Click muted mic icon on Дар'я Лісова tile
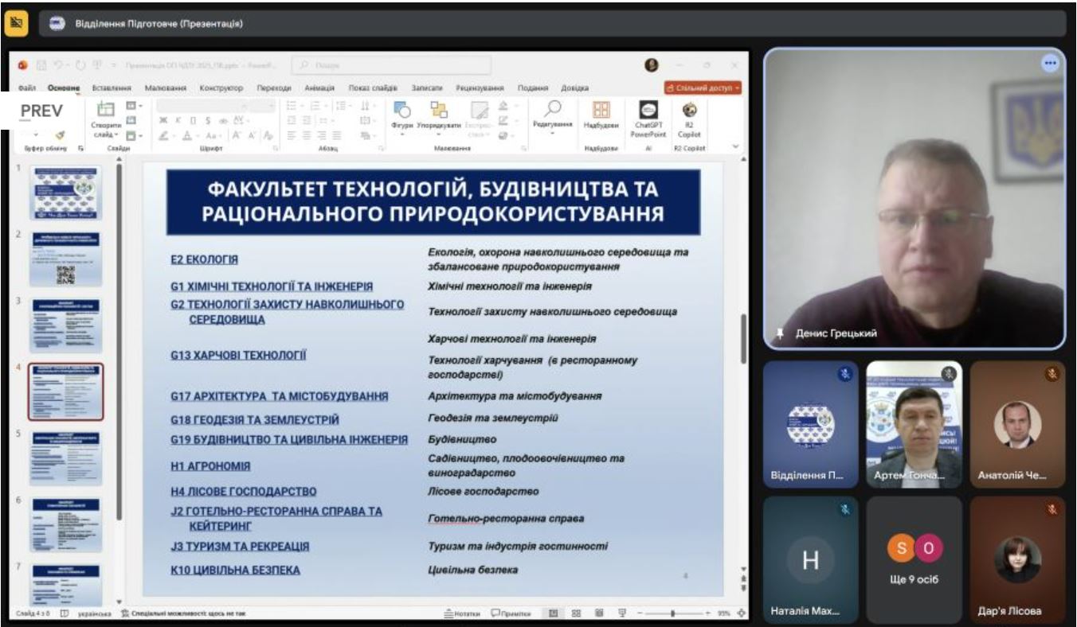The image size is (1077, 627). coord(1052,508)
